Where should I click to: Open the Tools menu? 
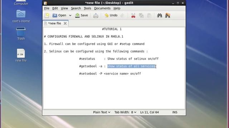pos(87,8)
